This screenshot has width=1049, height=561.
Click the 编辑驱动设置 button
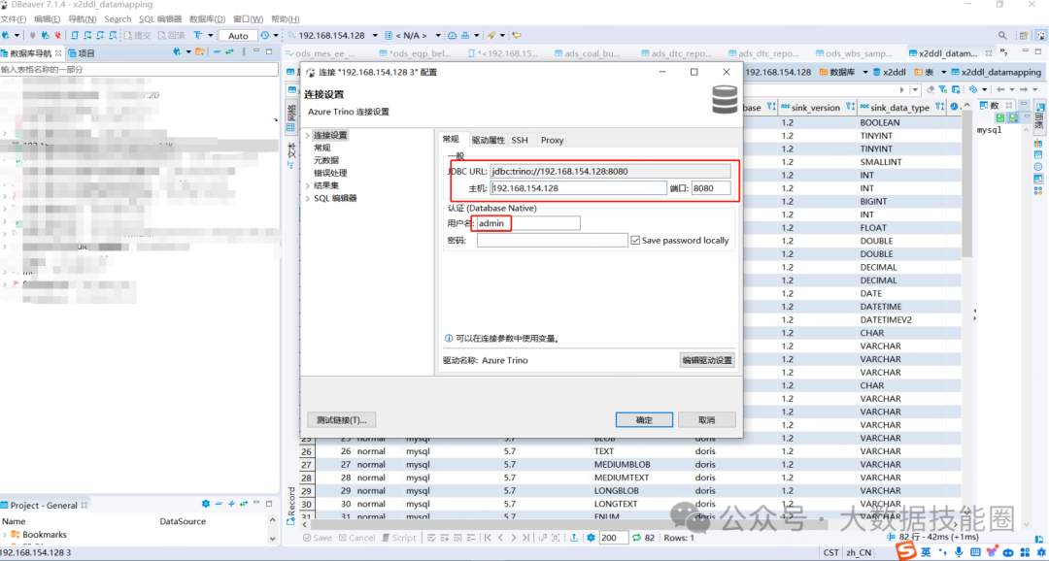tap(707, 360)
